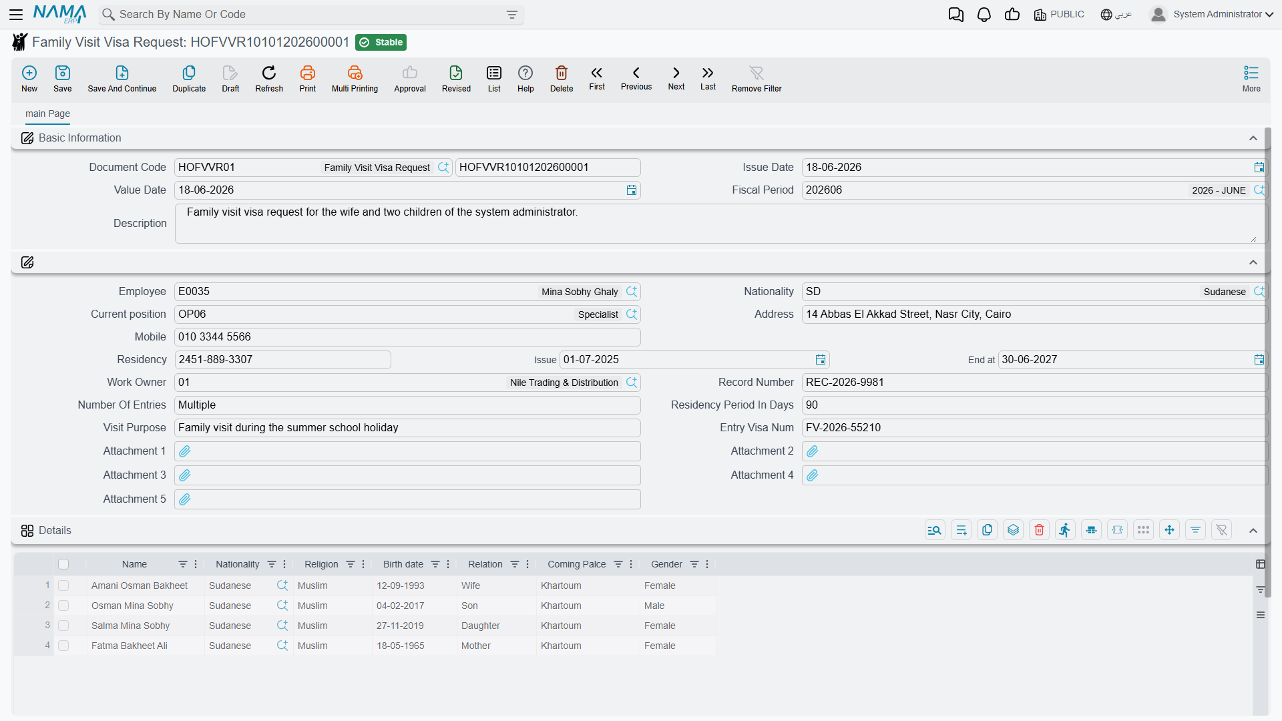Tick the checkbox for Amani Osman Bakheet
This screenshot has width=1282, height=721.
(x=63, y=585)
